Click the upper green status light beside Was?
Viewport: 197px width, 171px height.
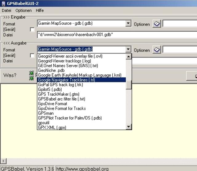click(x=31, y=73)
